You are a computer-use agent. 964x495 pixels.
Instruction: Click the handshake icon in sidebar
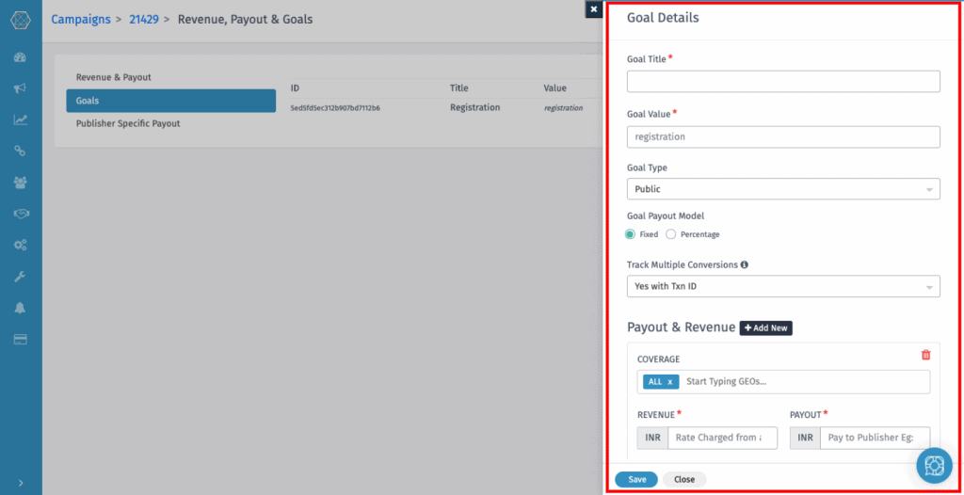[20, 214]
